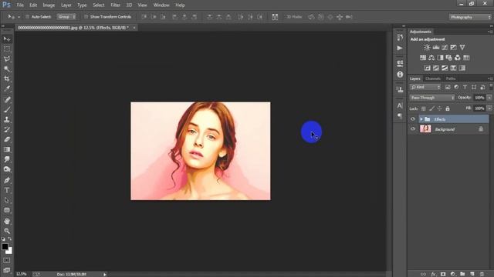The height and width of the screenshot is (277, 494).
Task: Select the Pen tool
Action: tap(7, 180)
